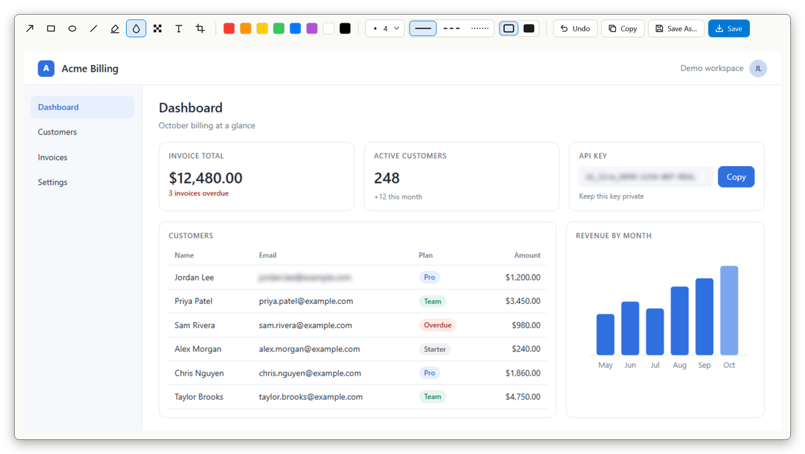Select the Arrow drawing tool
The width and height of the screenshot is (805, 454).
tap(30, 29)
